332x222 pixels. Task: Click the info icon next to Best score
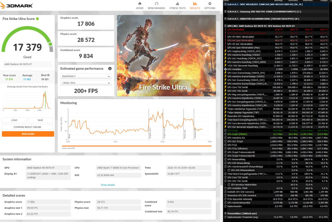(48, 75)
